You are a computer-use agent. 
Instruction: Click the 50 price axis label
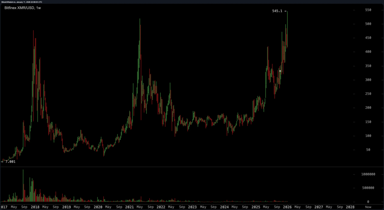coord(359,150)
